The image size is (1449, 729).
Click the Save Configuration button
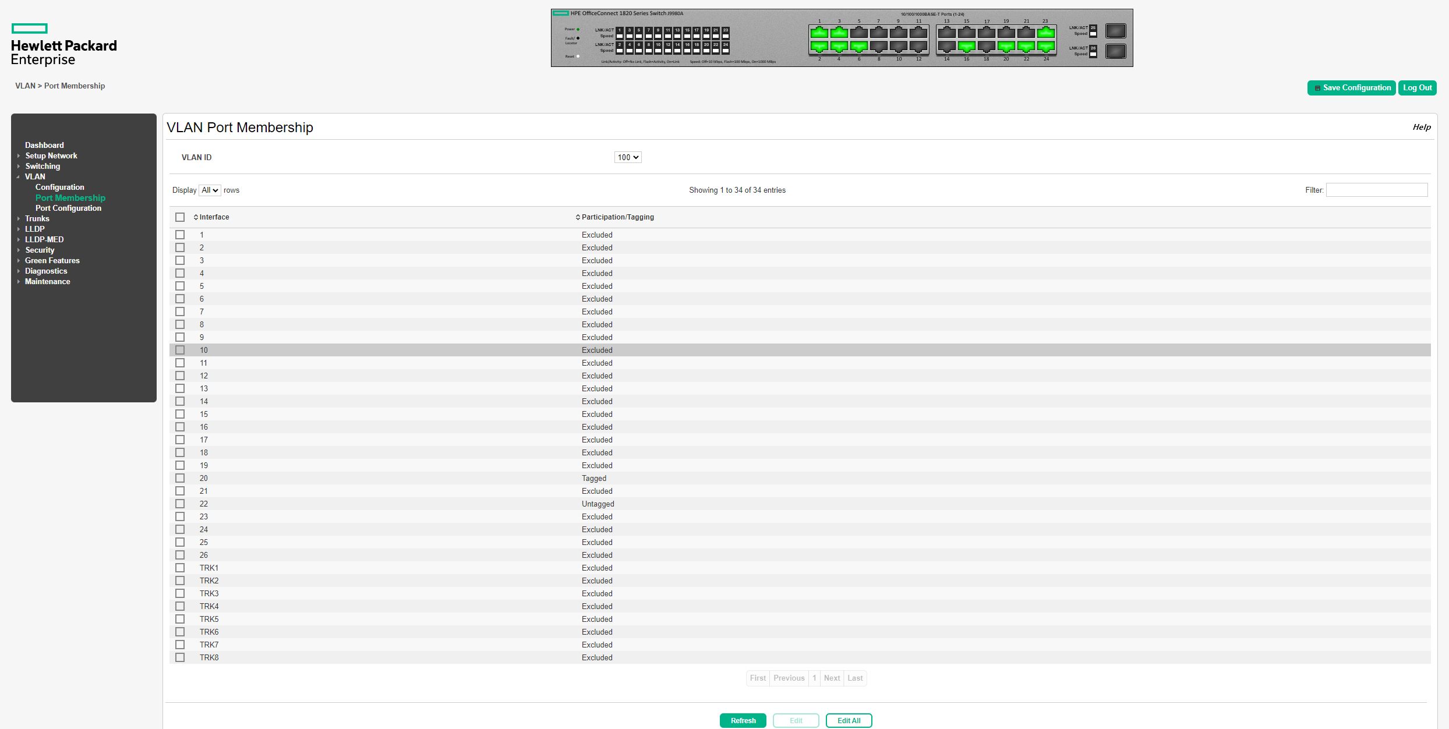tap(1351, 87)
